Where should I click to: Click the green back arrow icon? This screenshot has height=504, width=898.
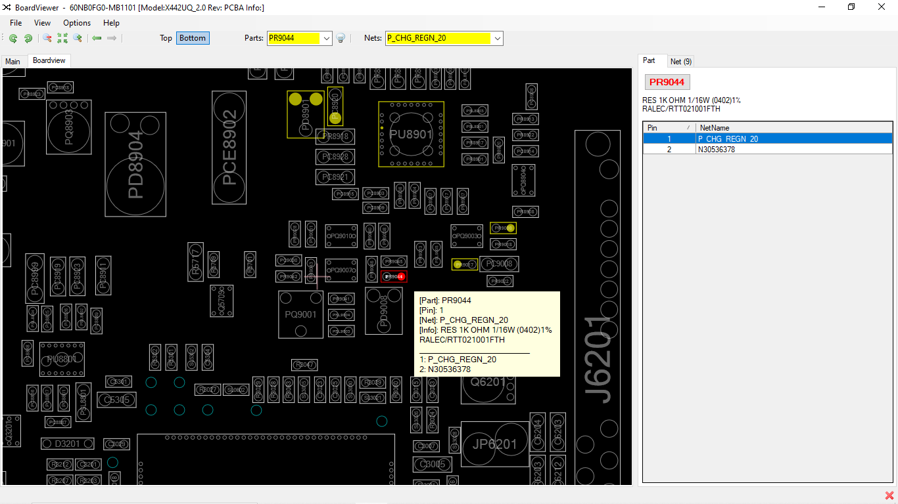click(x=97, y=38)
